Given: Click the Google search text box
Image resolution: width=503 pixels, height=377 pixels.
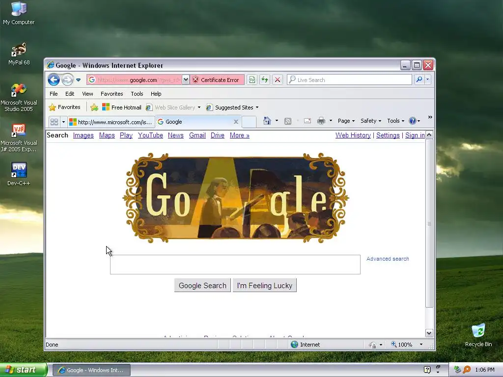Looking at the screenshot, I should [x=235, y=265].
